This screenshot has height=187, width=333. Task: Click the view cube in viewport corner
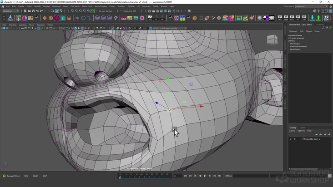pos(271,40)
